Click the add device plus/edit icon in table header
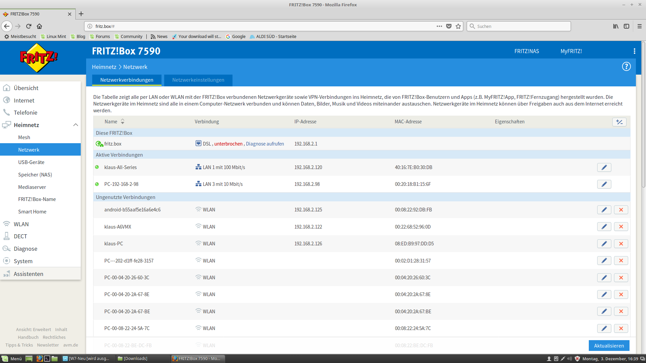This screenshot has width=646, height=363. pyautogui.click(x=619, y=122)
